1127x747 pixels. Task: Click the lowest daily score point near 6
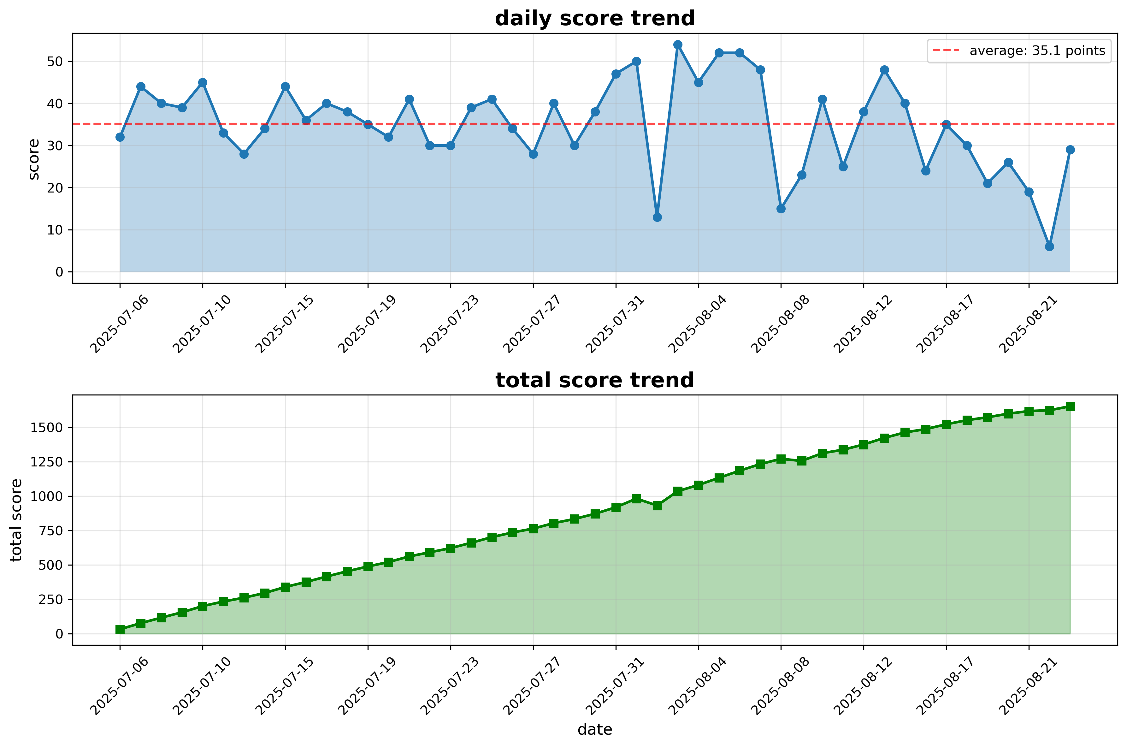click(x=1049, y=247)
